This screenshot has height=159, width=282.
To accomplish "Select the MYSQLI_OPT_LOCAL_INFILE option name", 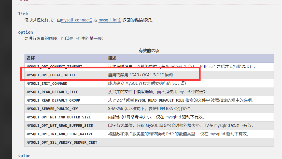I will click(51, 75).
